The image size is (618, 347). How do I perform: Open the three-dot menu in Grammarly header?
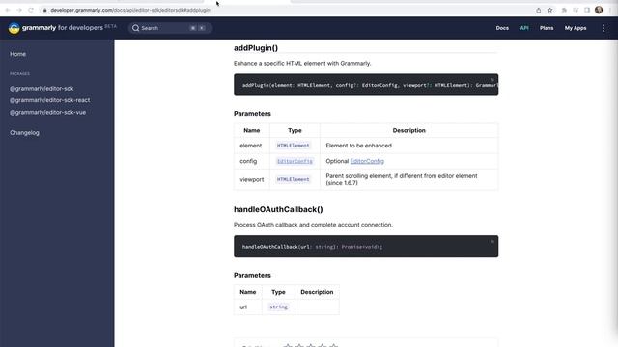tap(604, 28)
